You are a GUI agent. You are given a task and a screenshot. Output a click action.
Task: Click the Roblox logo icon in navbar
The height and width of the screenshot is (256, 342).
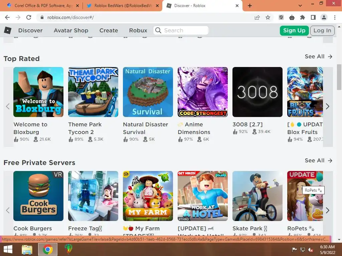[x=8, y=30]
